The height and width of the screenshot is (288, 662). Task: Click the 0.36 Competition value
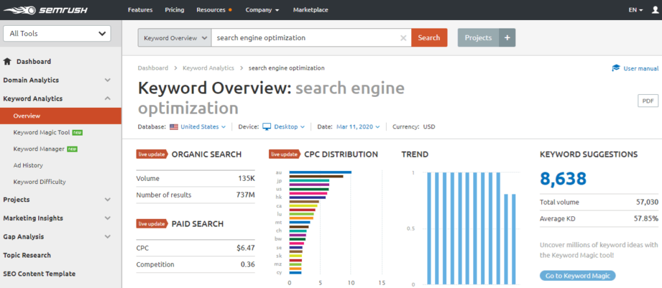pos(248,264)
